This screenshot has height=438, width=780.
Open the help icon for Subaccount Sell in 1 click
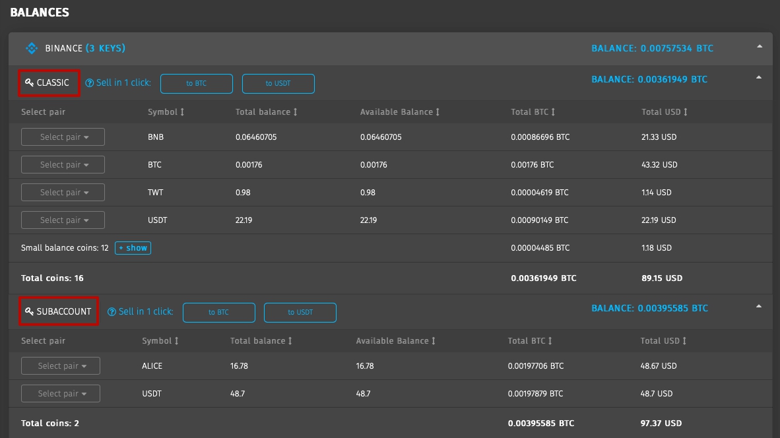[x=112, y=312]
